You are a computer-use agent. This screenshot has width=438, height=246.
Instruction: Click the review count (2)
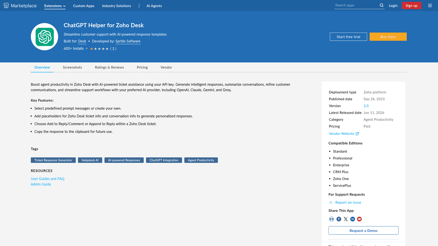coord(113,49)
